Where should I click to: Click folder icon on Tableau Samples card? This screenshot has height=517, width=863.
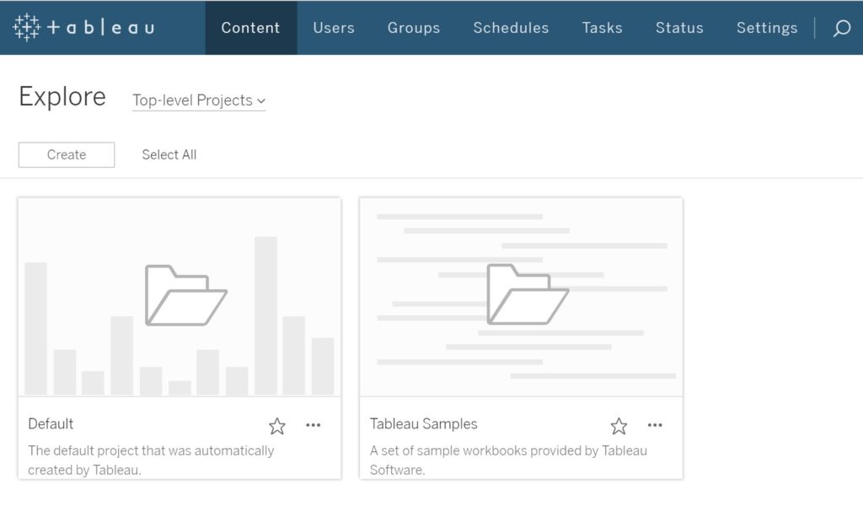528,294
